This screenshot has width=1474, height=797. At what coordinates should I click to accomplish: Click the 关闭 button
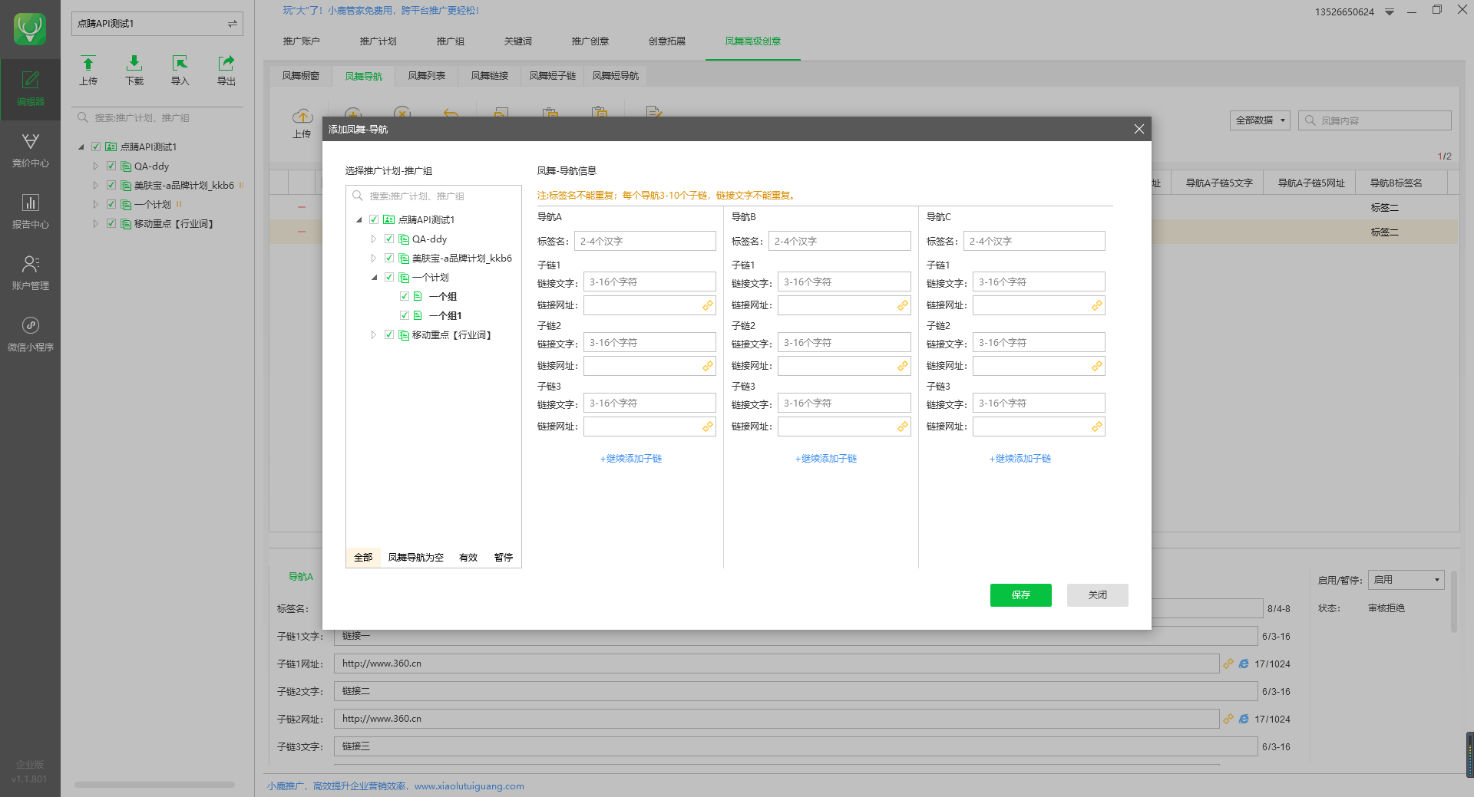tap(1098, 595)
